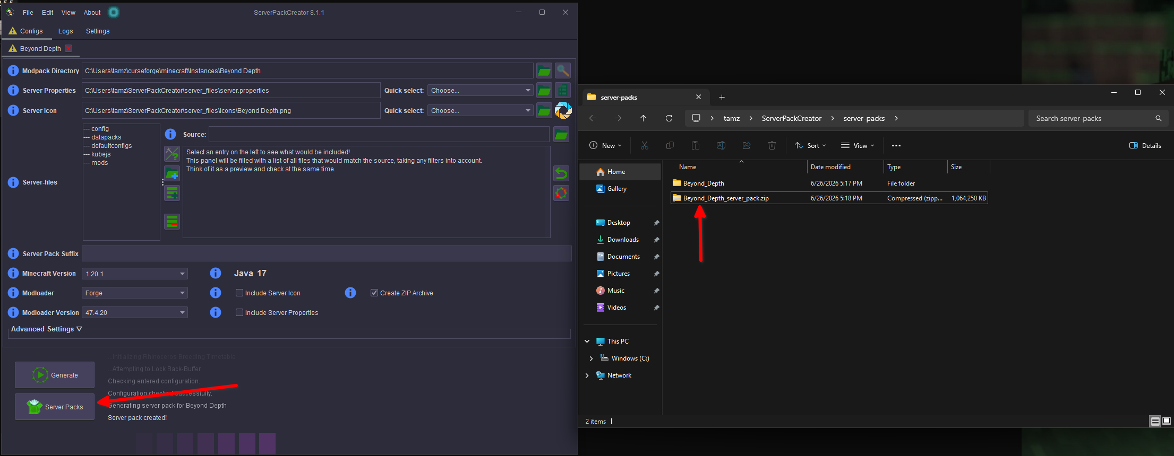Open the Minecraft Version 1.20.1 dropdown
This screenshot has width=1174, height=456.
[x=135, y=274]
